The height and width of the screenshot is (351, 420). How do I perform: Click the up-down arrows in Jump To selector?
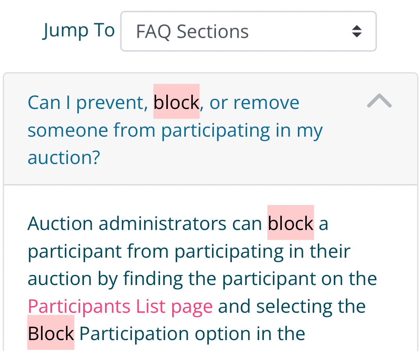point(356,31)
